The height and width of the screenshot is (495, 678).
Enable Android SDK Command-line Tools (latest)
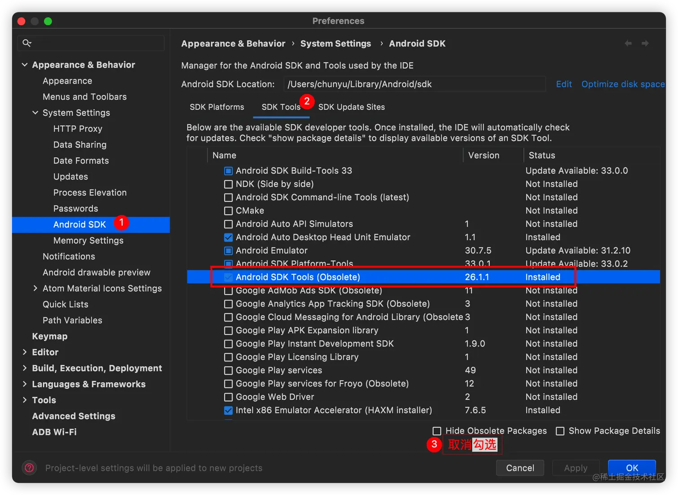(228, 198)
